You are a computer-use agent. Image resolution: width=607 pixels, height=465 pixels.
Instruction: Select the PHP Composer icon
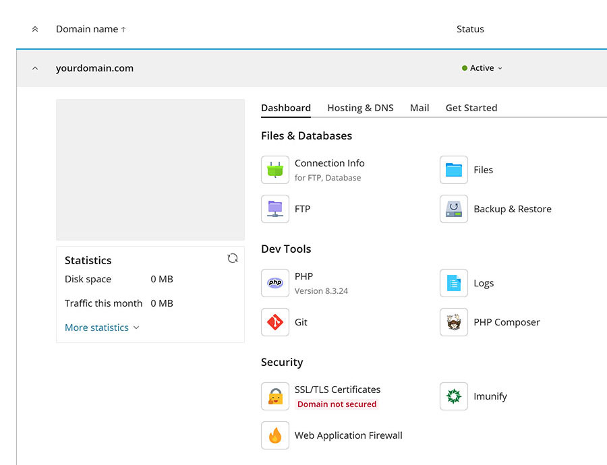pyautogui.click(x=453, y=322)
